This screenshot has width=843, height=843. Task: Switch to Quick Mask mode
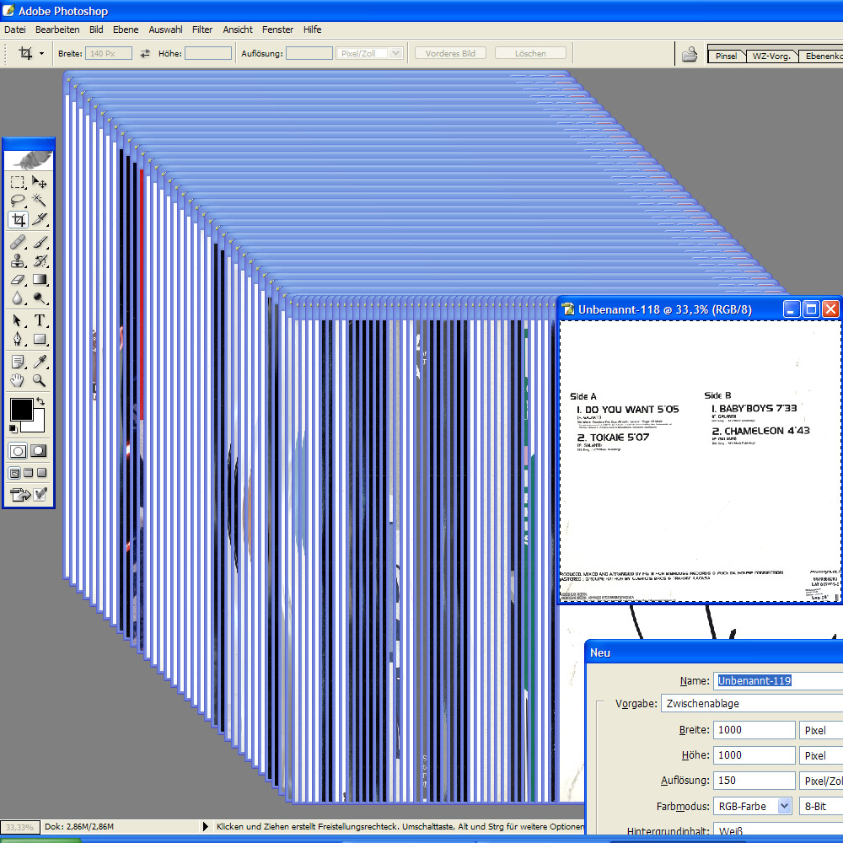point(39,451)
